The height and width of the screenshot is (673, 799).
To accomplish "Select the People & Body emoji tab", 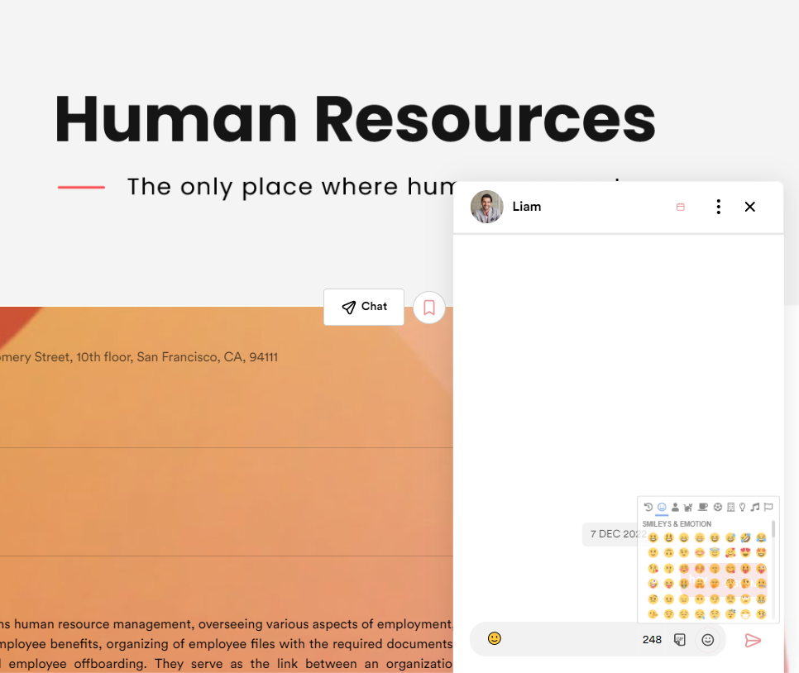I will (x=675, y=507).
